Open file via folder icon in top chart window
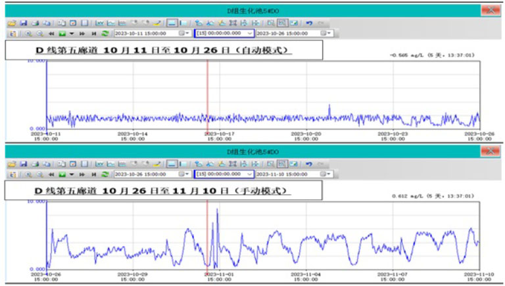505x286 pixels. [12, 23]
